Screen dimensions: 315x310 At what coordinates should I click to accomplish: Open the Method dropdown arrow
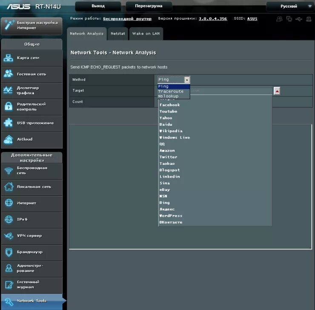point(187,80)
